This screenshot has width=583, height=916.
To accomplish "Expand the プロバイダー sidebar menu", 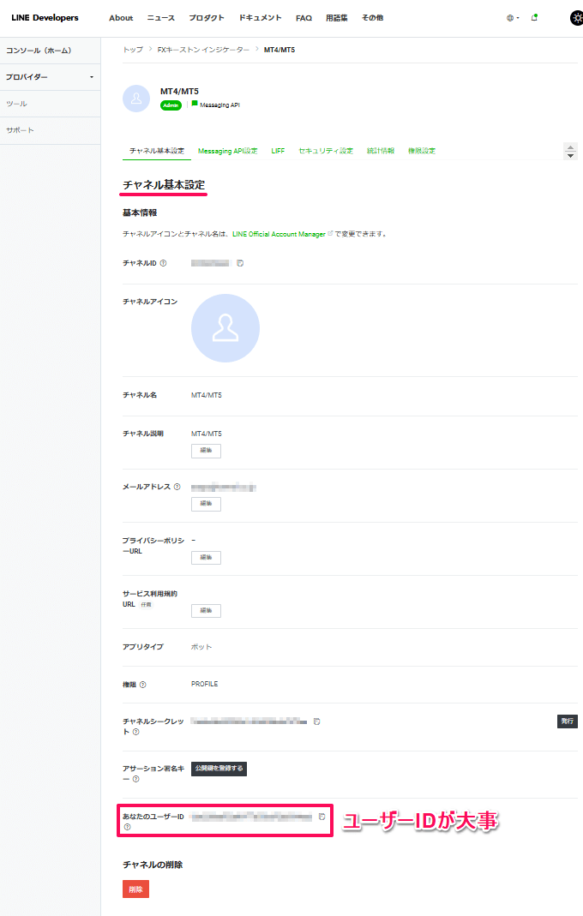I will [51, 77].
